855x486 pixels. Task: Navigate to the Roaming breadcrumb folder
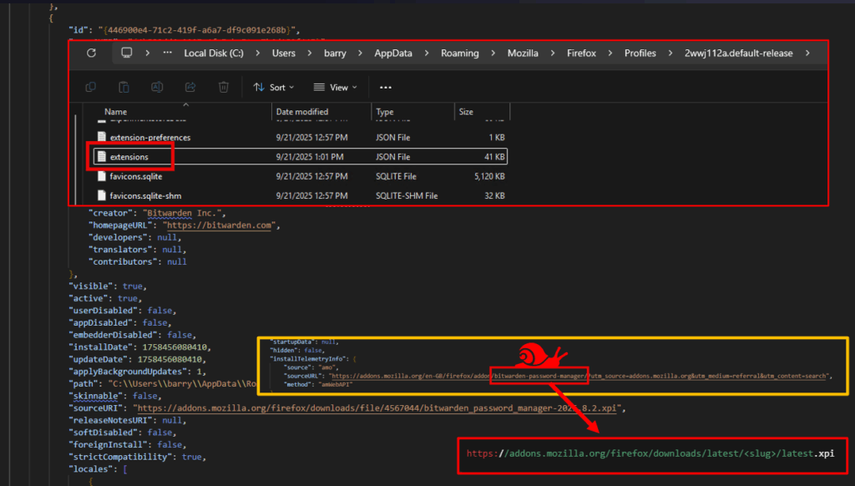click(460, 53)
